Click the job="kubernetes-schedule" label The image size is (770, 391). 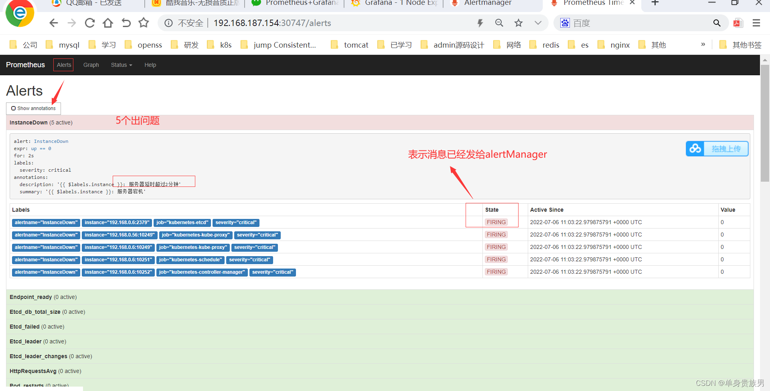(190, 260)
